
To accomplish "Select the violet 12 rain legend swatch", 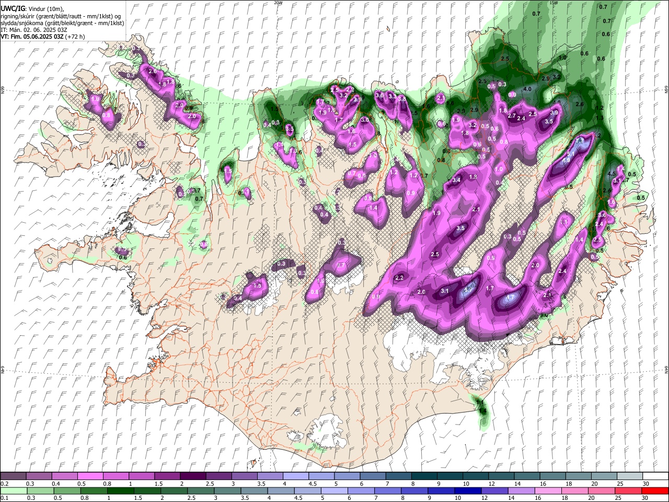I will pos(494,490).
